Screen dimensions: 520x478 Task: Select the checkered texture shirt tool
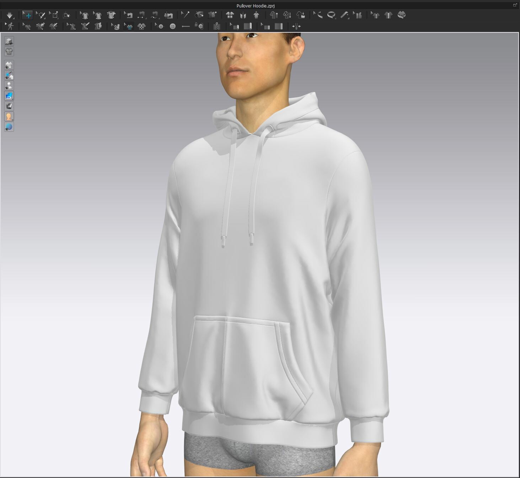click(x=141, y=26)
